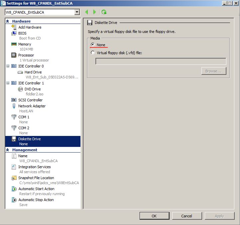Click the virtual floppy disk file path field
The image size is (240, 225).
click(x=161, y=61)
